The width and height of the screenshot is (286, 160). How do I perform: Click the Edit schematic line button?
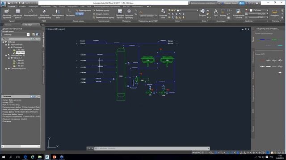point(84,10)
